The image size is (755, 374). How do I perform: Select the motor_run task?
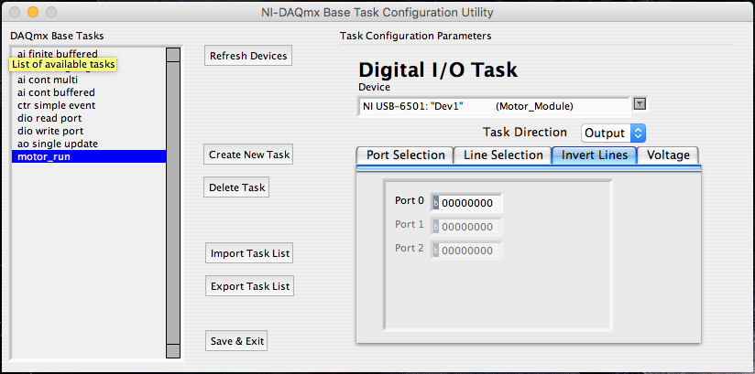89,156
